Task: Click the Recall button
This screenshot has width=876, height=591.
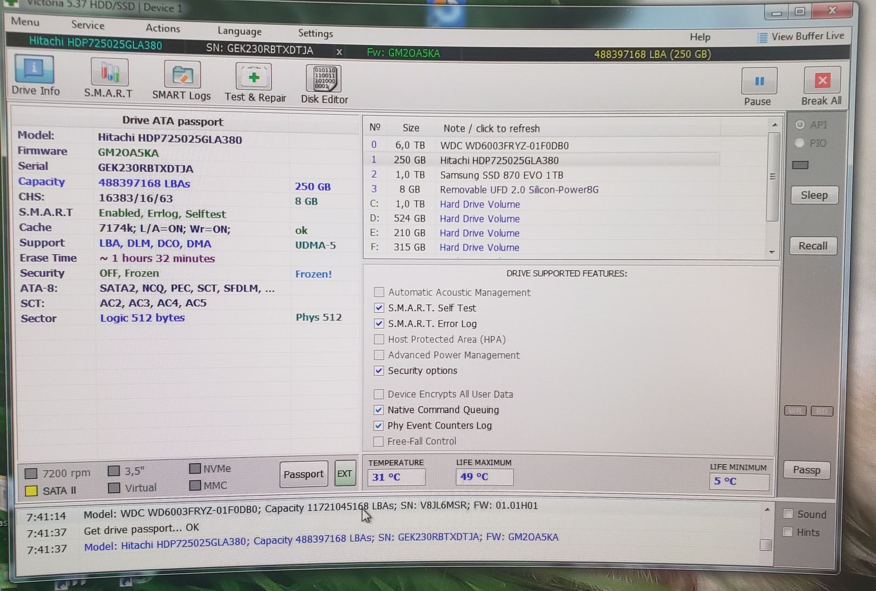Action: click(x=813, y=246)
